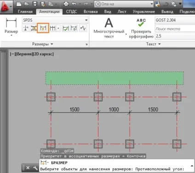
Task: Switch to the Лист ribbon tab
Action: click(x=122, y=11)
